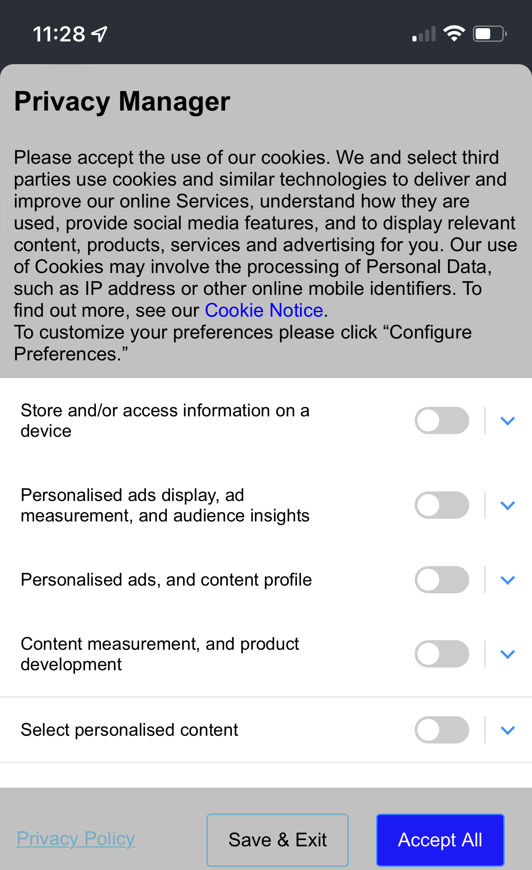Toggle Personalised ads display, ad measurement switch
This screenshot has width=532, height=870.
(442, 505)
